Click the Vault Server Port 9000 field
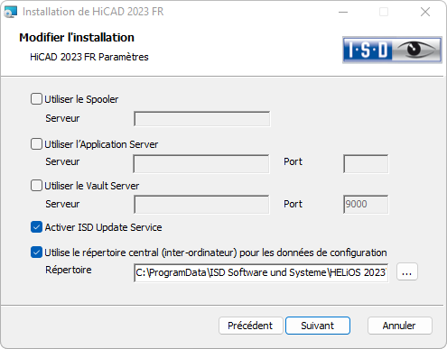447x349 pixels. click(x=366, y=205)
